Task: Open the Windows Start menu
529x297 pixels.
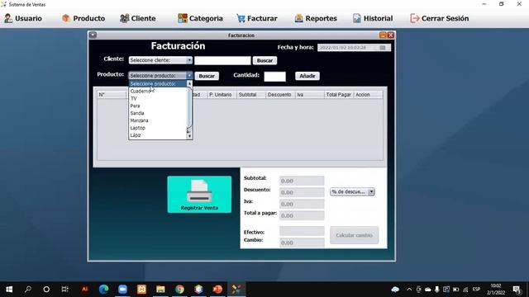Action: pyautogui.click(x=9, y=290)
